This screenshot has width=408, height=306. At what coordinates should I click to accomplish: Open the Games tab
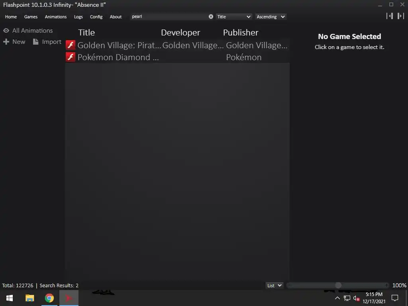click(31, 17)
